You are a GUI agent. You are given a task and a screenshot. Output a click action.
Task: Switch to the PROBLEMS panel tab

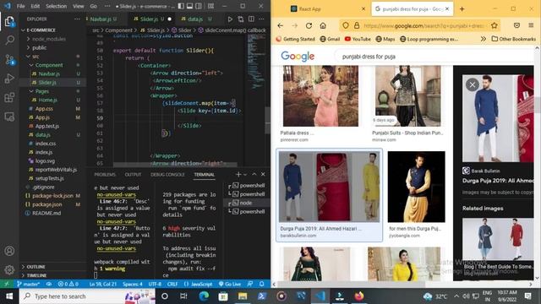[105, 175]
